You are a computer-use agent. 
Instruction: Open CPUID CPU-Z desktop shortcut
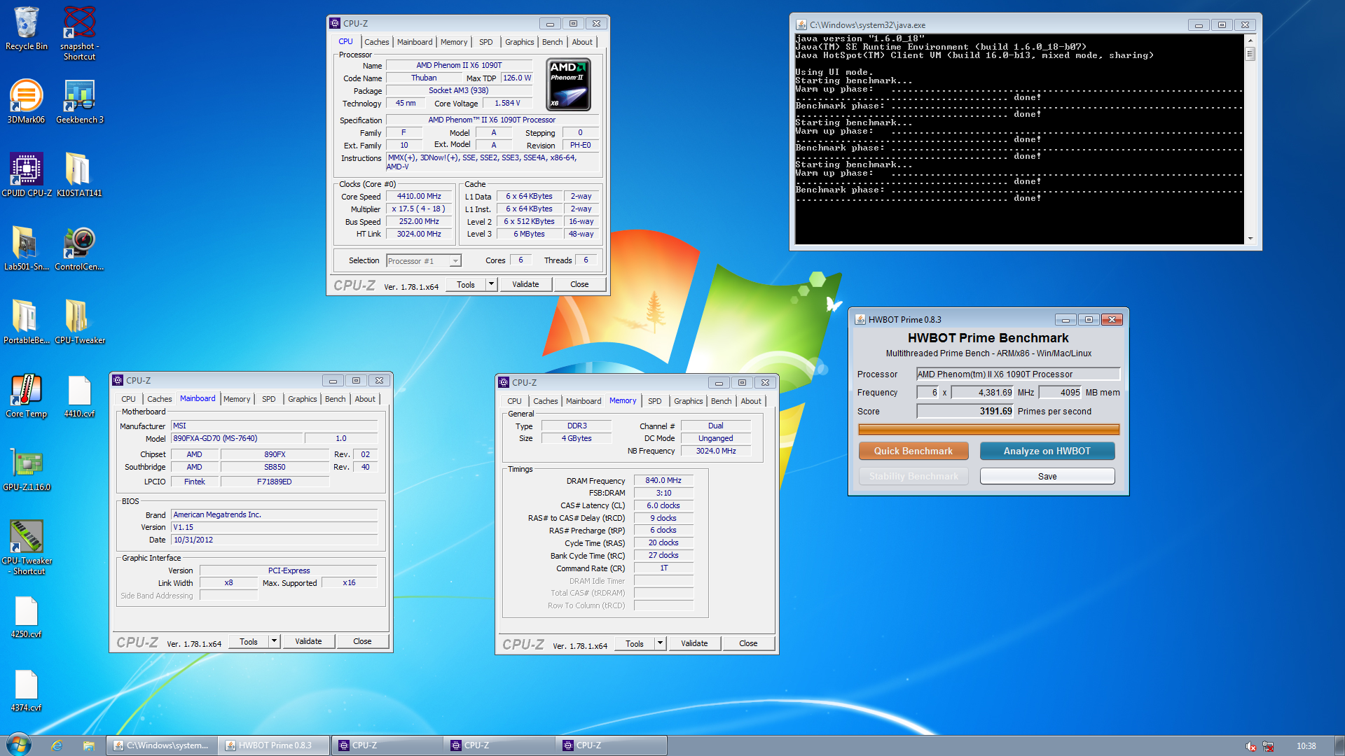26,175
